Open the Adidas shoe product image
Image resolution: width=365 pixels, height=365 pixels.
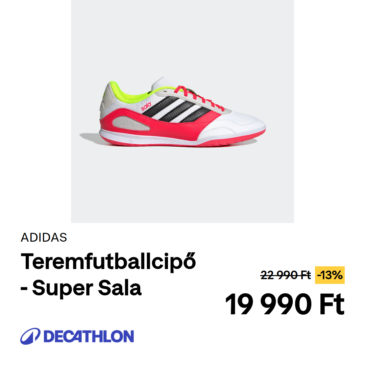point(182,112)
